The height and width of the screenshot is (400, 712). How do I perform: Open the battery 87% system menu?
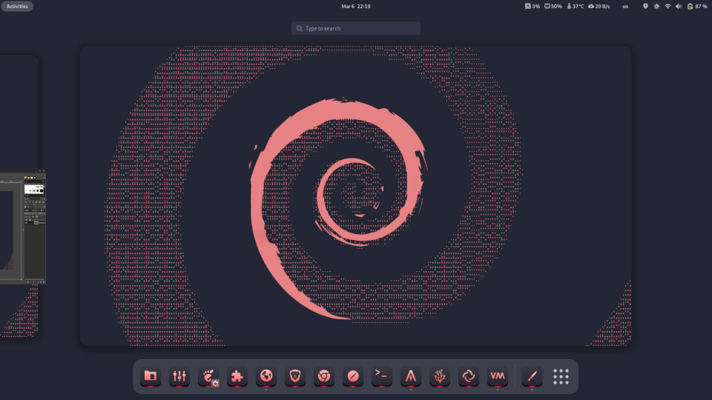697,6
